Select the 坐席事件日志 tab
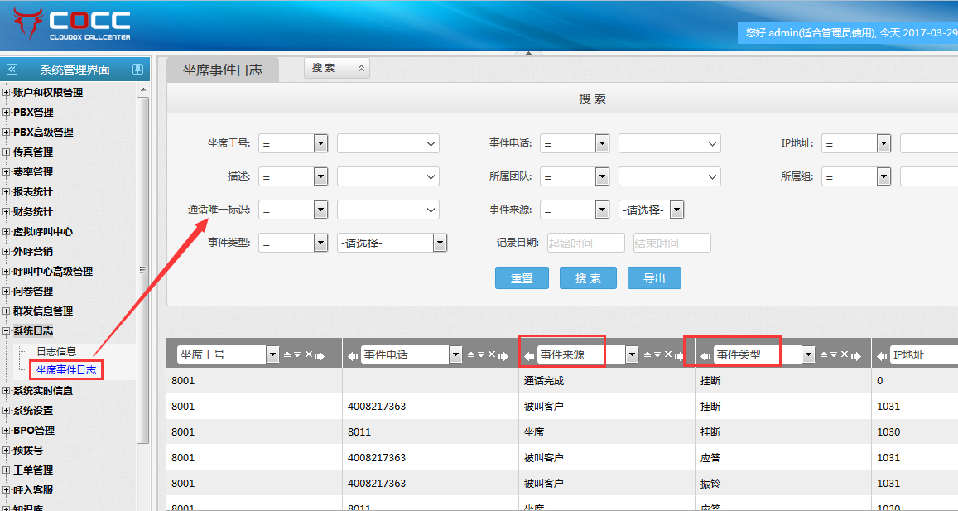This screenshot has height=511, width=958. tap(223, 70)
